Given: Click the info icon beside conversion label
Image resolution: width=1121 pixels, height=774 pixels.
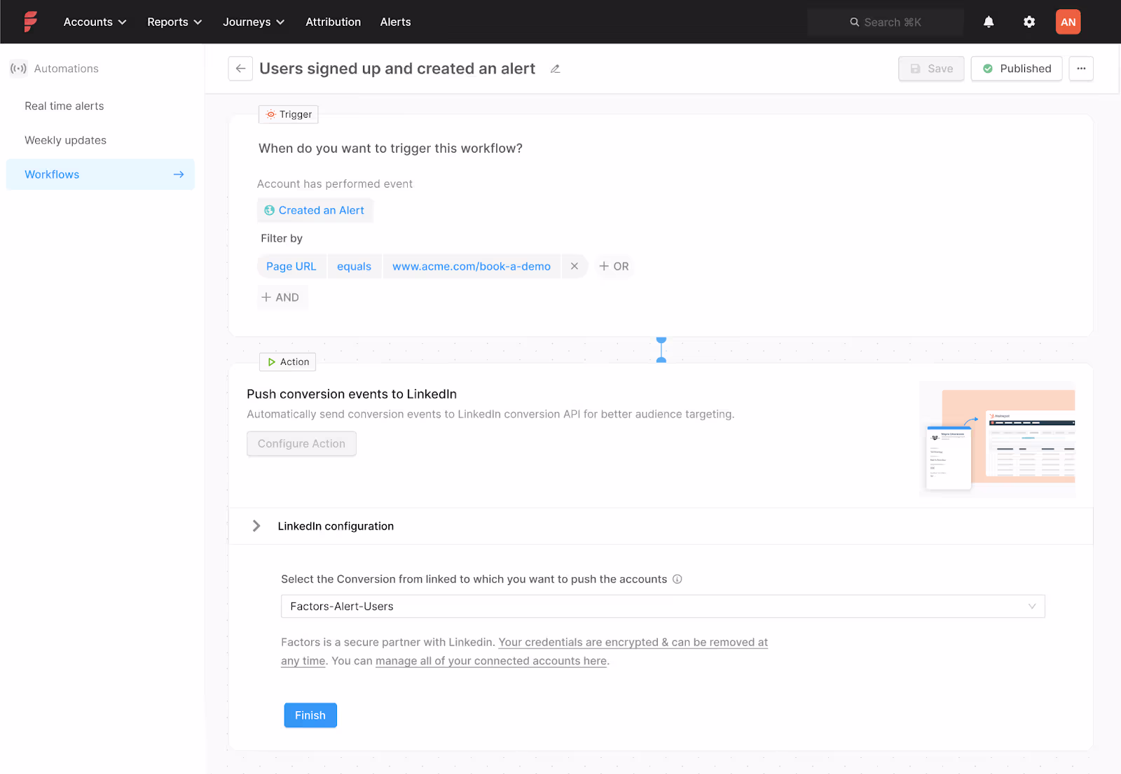Looking at the screenshot, I should tap(677, 579).
